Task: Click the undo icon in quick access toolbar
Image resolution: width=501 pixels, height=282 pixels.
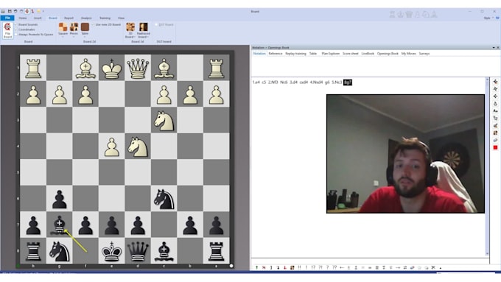Action: 15,11
